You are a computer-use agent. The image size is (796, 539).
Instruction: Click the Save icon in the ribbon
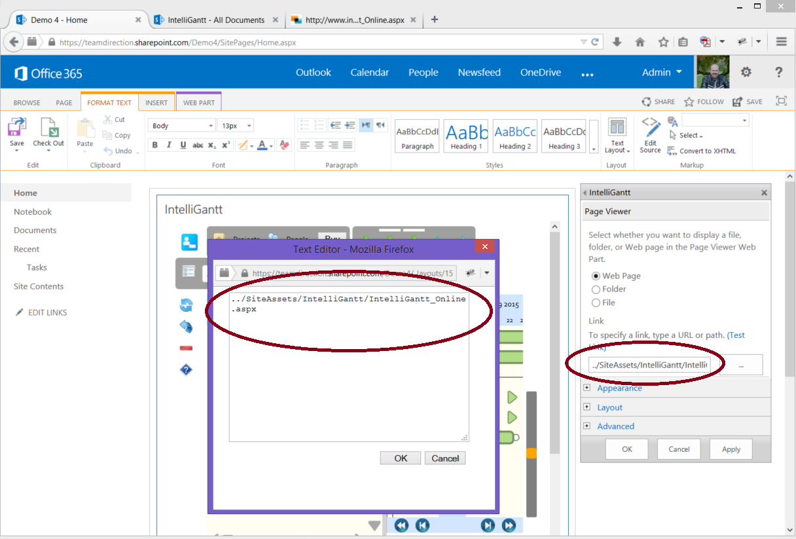point(17,127)
